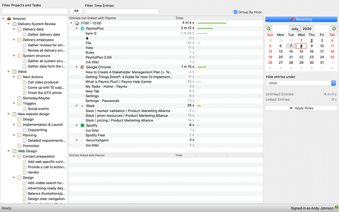The height and width of the screenshot is (212, 339).
Task: Collapse the SecurityAgent entries group
Action: pyautogui.click(x=77, y=140)
